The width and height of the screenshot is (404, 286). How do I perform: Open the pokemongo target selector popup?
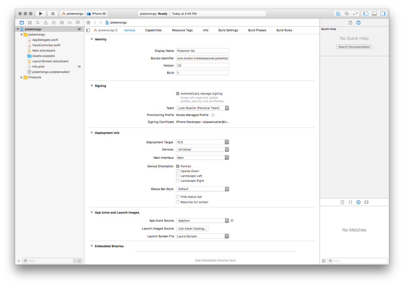coord(105,30)
